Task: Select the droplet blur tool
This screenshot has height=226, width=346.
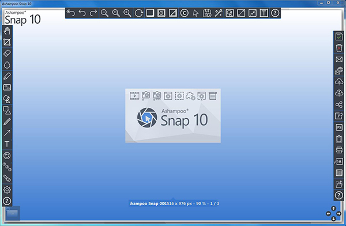Action: (x=7, y=65)
